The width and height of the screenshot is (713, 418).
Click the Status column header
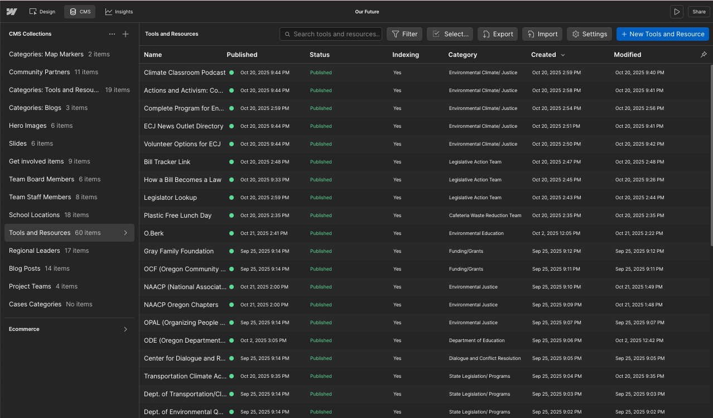[320, 55]
